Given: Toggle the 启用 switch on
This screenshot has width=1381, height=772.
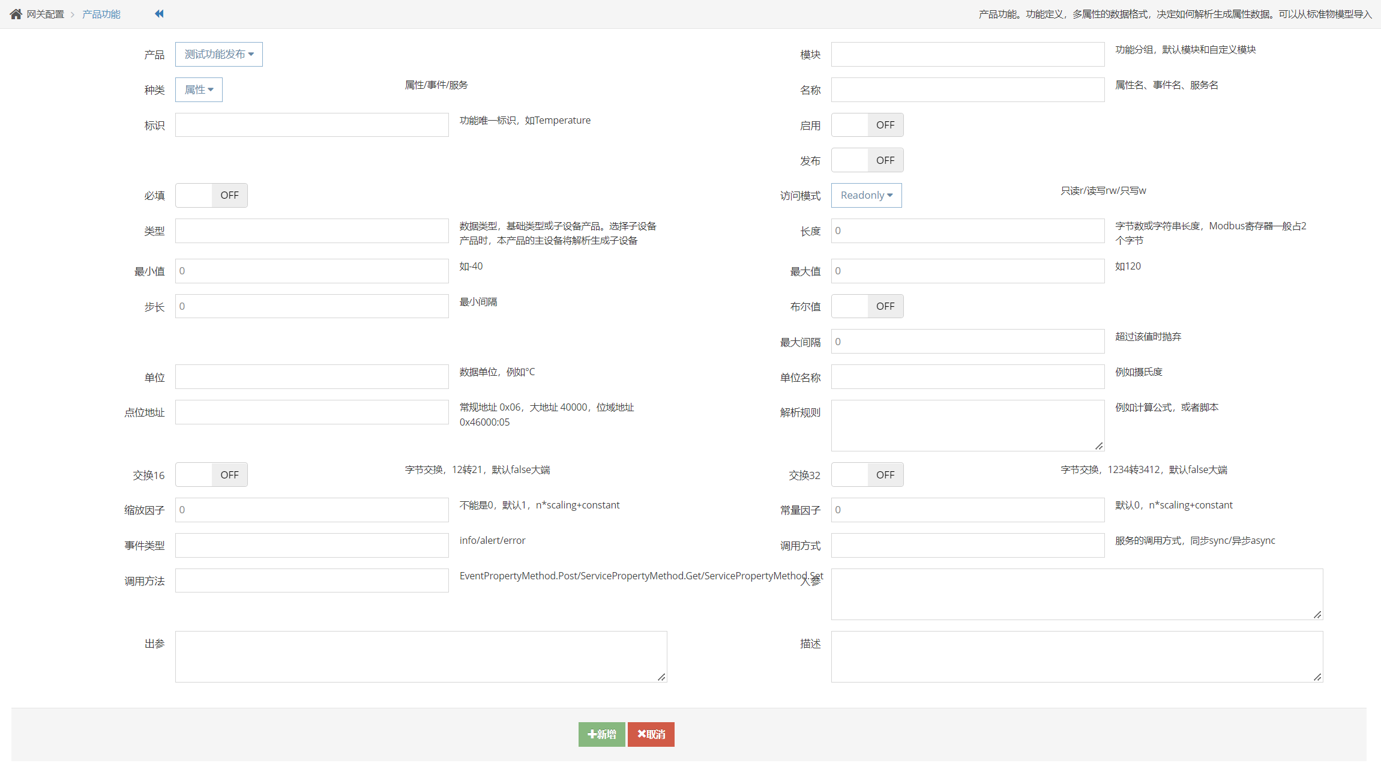Looking at the screenshot, I should pyautogui.click(x=867, y=125).
